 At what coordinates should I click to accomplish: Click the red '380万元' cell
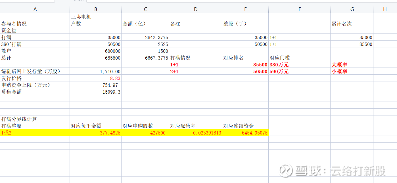click(299, 64)
